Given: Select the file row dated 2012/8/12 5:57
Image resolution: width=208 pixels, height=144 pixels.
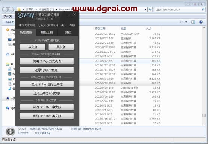Looking at the screenshot, I should coord(120,61).
